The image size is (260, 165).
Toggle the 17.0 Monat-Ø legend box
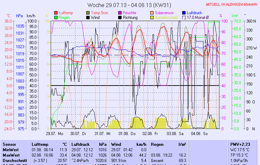click(184, 17)
